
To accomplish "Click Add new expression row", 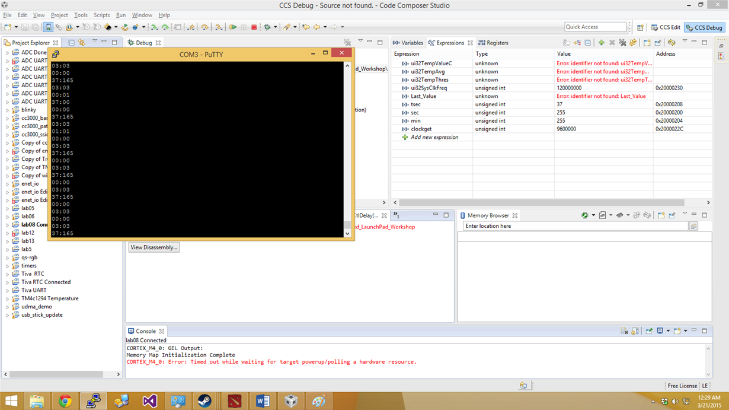I will [434, 137].
